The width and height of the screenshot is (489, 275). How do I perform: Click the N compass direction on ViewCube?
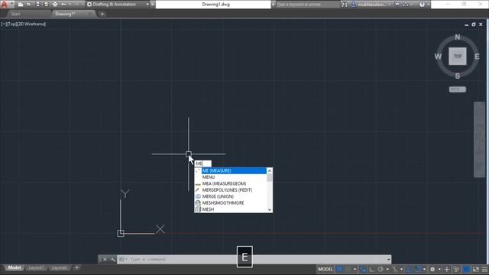point(457,37)
